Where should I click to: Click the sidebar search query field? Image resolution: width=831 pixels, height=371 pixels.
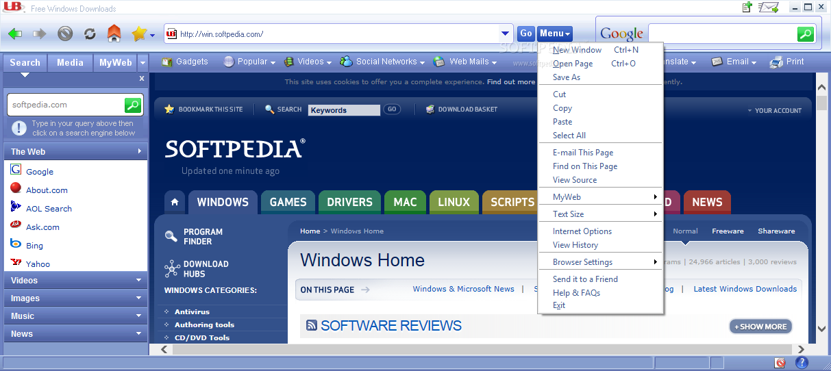66,105
